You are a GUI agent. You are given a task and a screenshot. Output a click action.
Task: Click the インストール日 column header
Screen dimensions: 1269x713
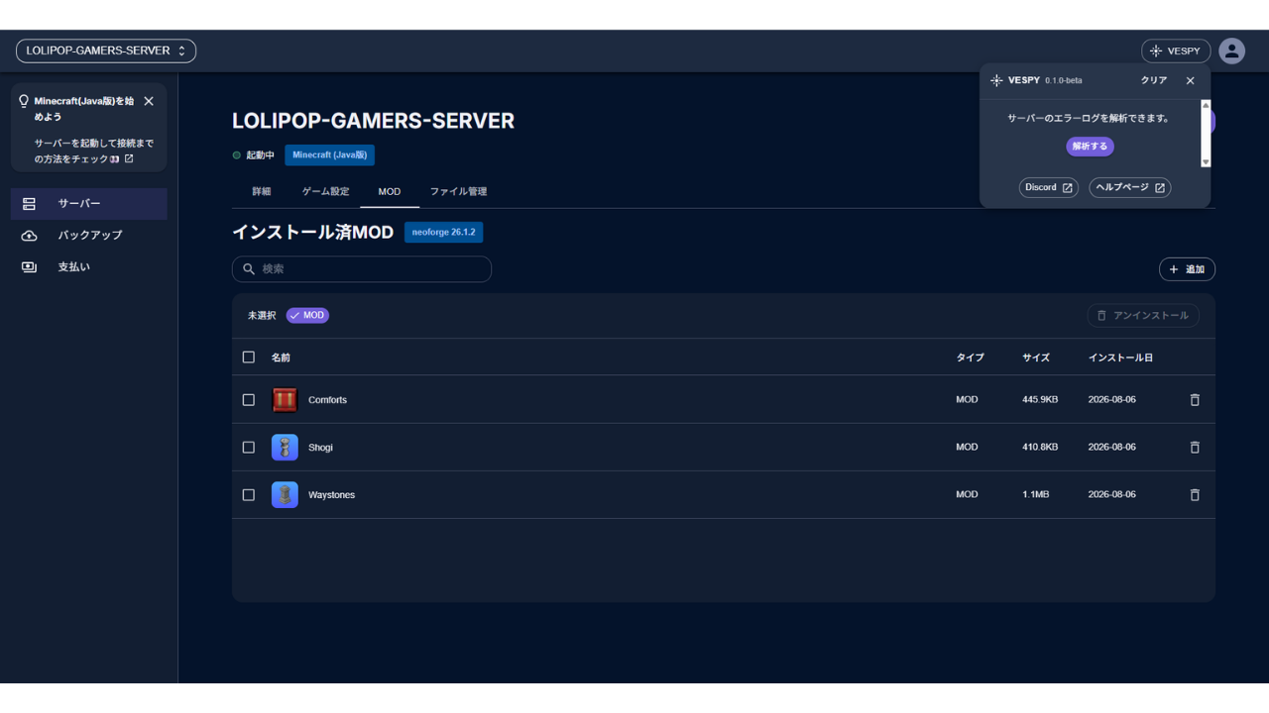click(1120, 357)
